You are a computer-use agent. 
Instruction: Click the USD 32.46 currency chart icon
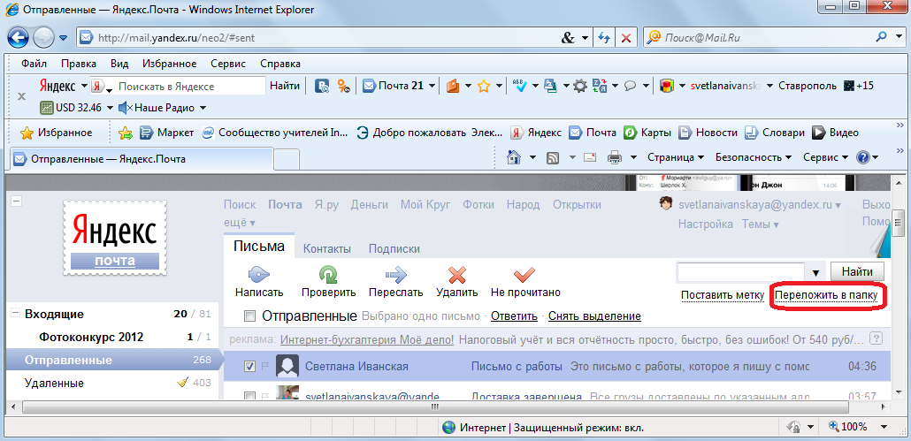[47, 107]
